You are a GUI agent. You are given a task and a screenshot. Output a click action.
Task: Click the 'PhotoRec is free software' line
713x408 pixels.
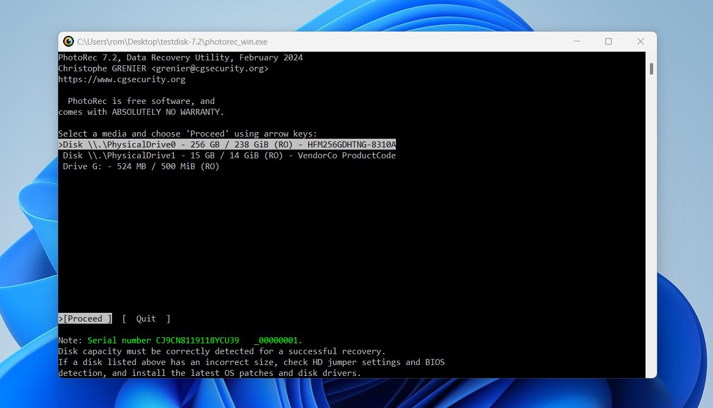[141, 101]
